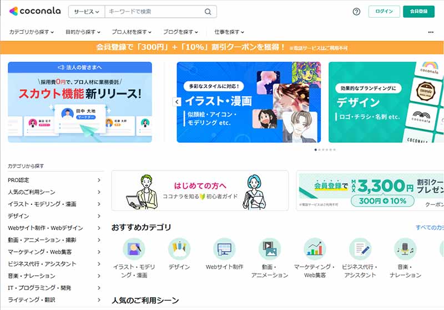Open デザイン ロゴ・チラシ carousel slide
Viewport: 444px width, 310px height.
386,102
